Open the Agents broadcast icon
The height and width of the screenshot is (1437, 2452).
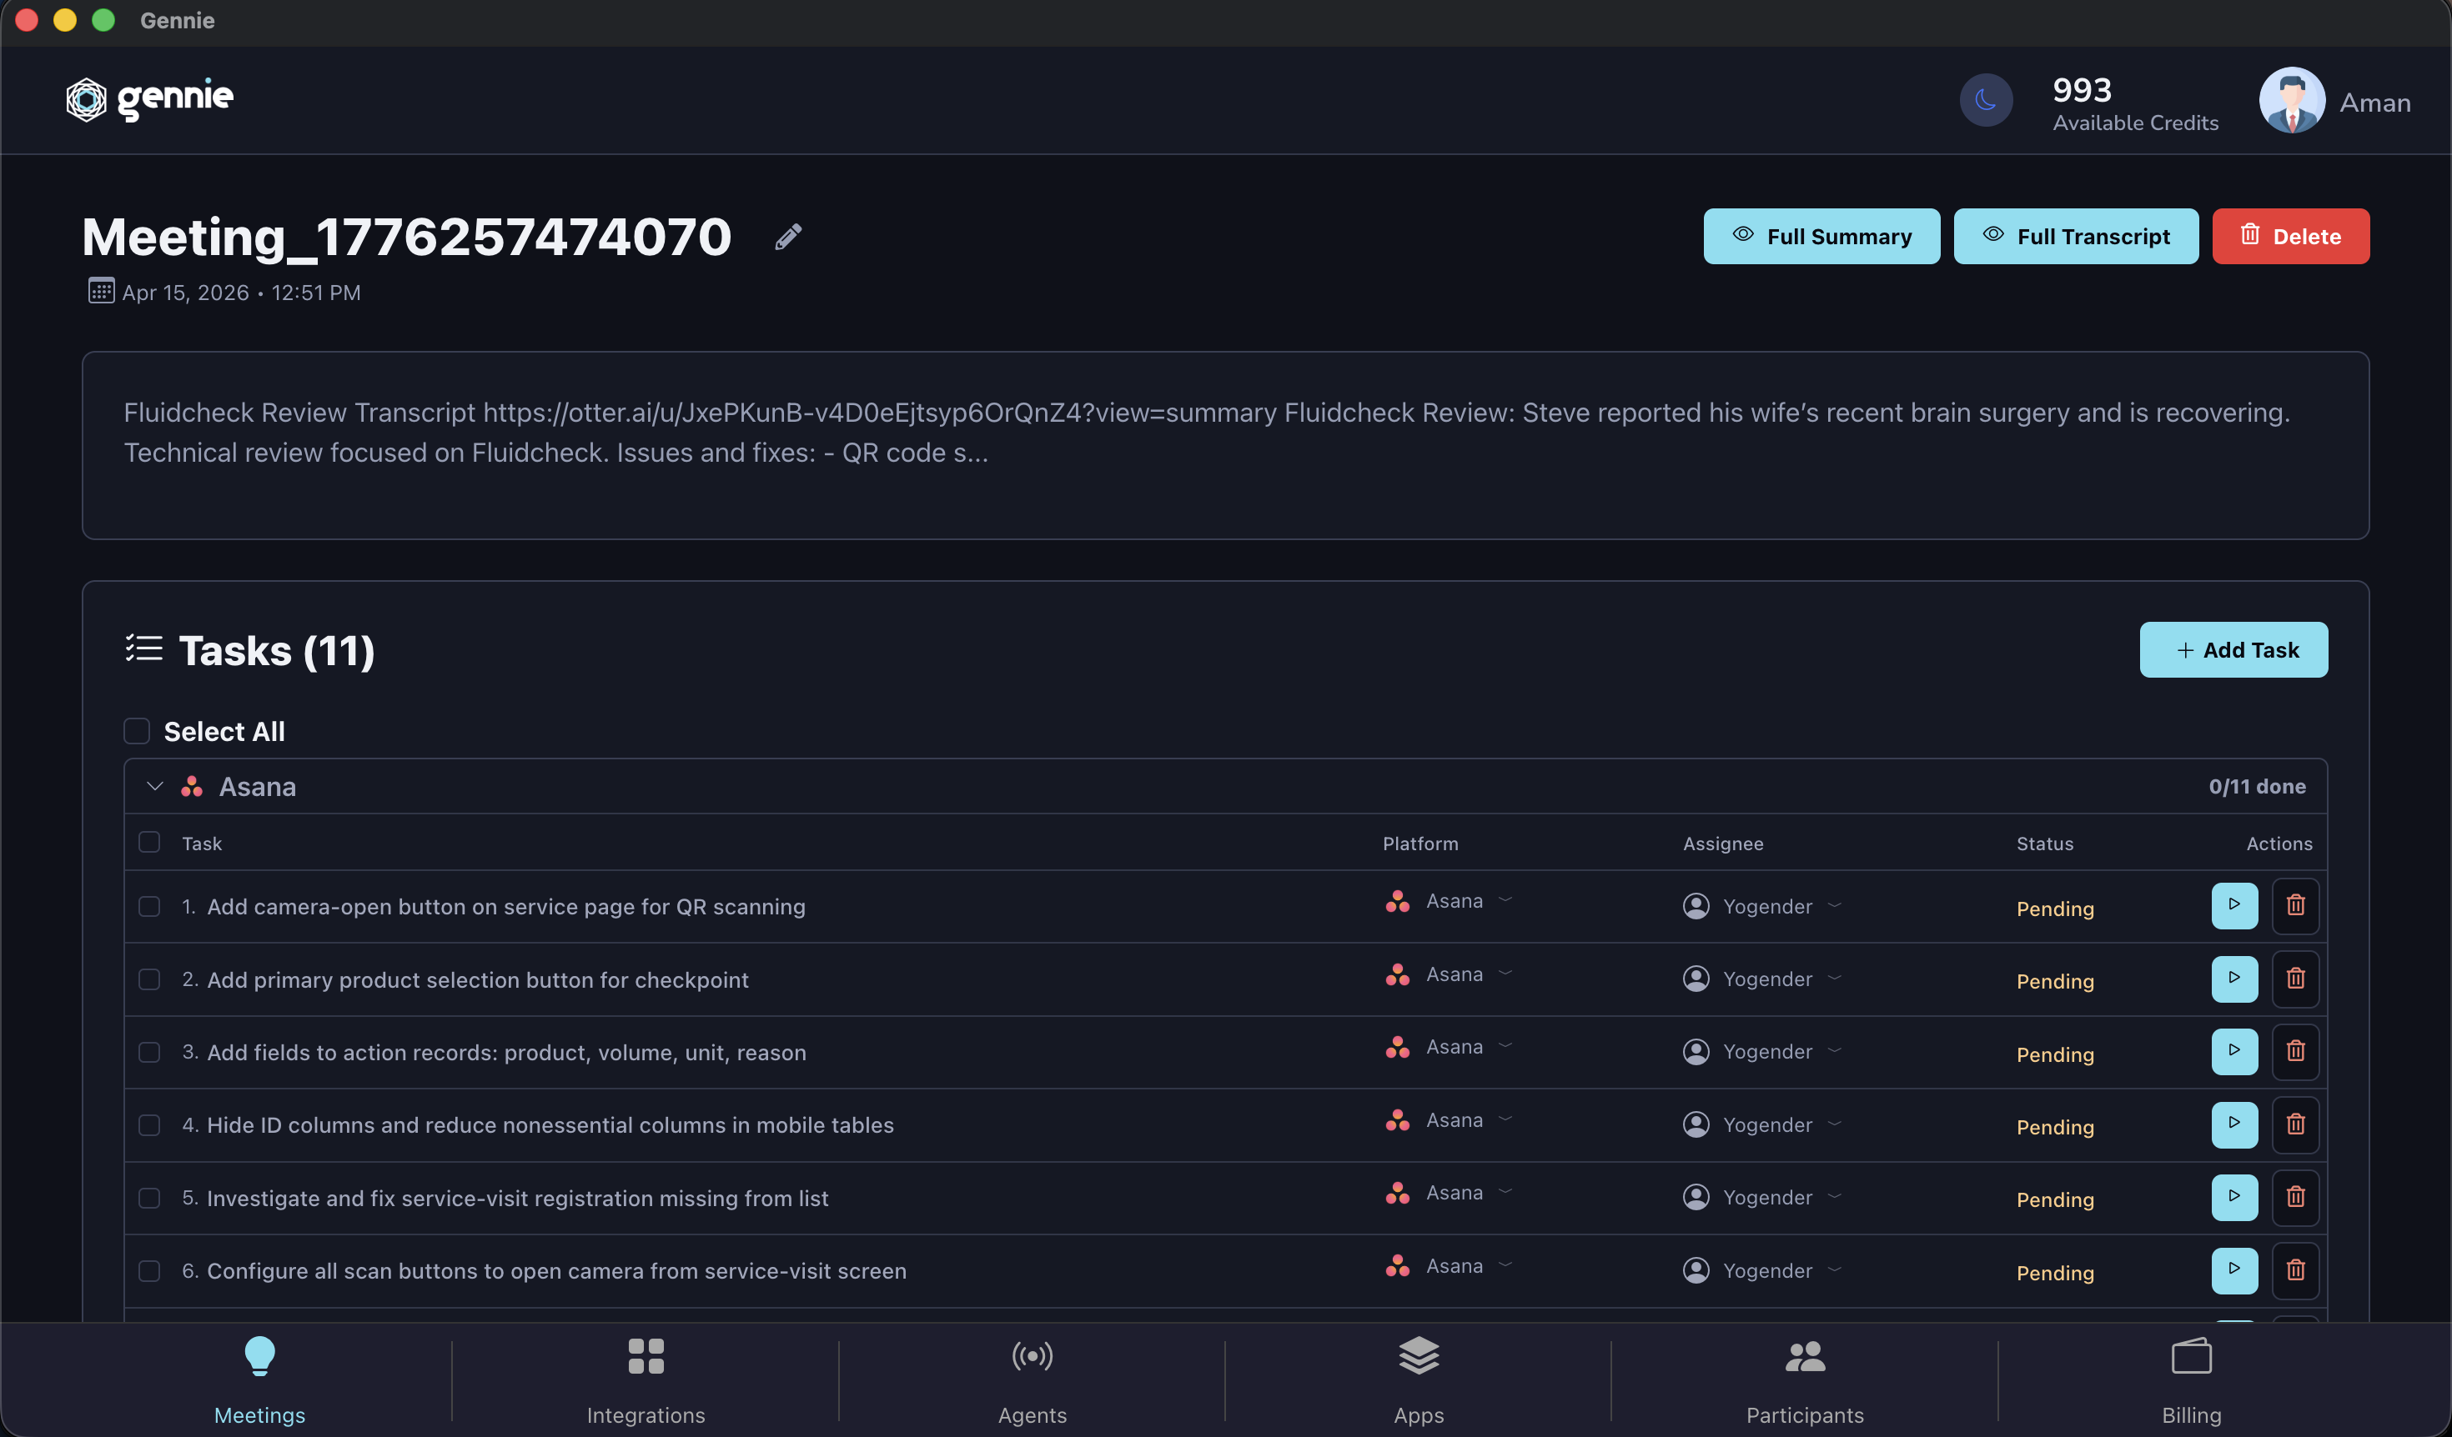click(x=1032, y=1355)
